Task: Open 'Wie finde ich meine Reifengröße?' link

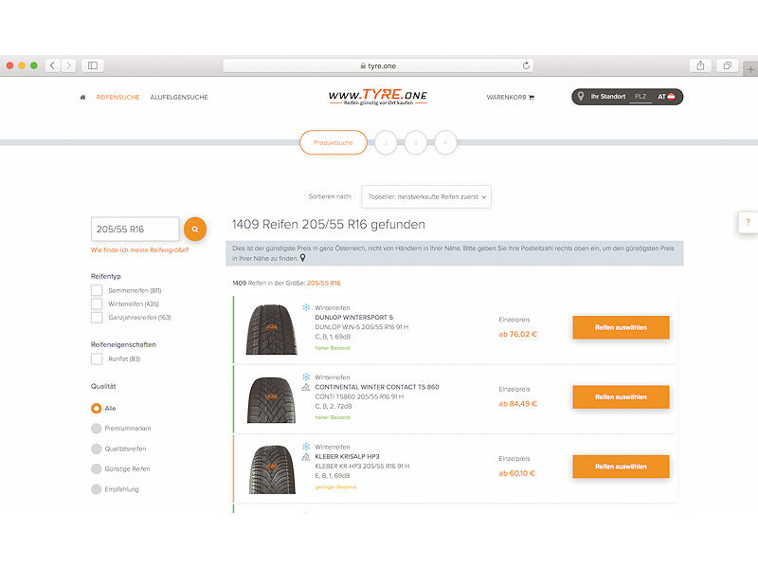Action: 139,250
